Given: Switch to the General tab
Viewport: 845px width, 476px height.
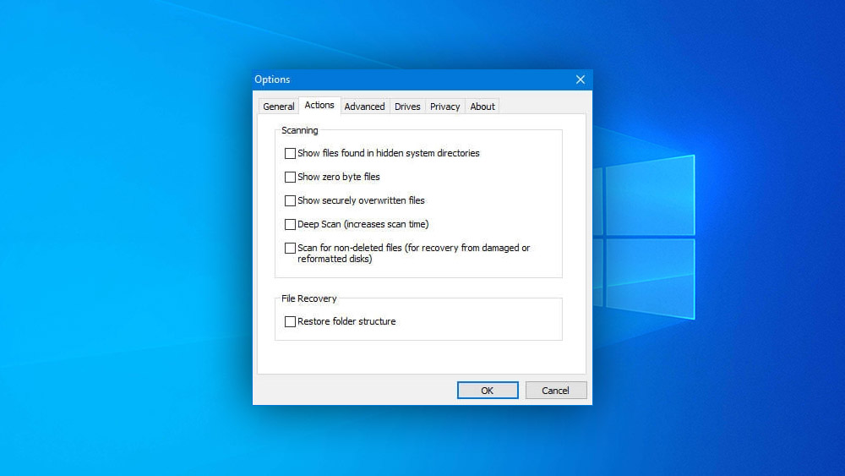Looking at the screenshot, I should click(x=279, y=107).
